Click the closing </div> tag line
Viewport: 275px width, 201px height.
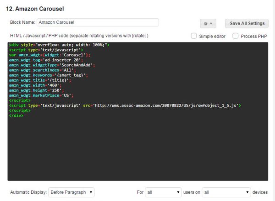tap(16, 116)
